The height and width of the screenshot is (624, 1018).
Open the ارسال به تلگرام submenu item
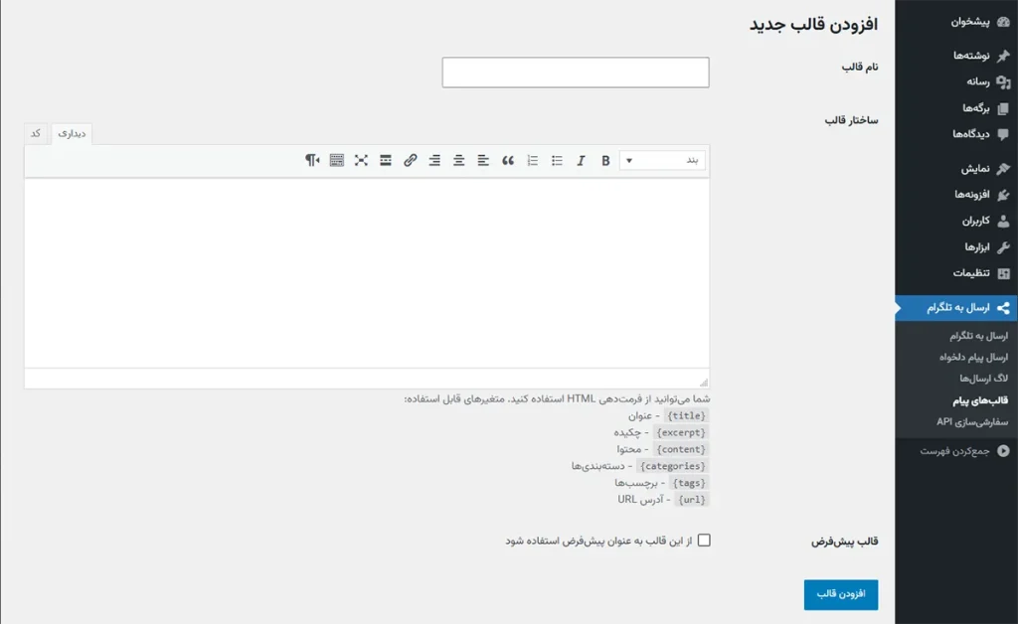point(978,336)
